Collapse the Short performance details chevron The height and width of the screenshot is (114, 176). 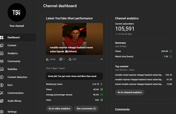(101, 59)
